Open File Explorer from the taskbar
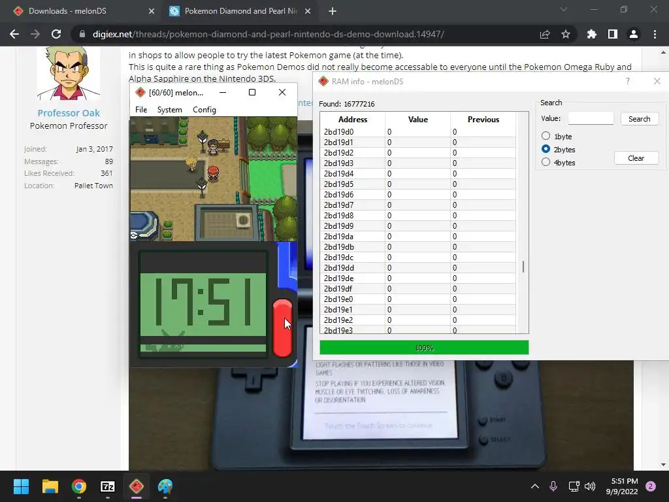This screenshot has height=502, width=669. tap(50, 486)
